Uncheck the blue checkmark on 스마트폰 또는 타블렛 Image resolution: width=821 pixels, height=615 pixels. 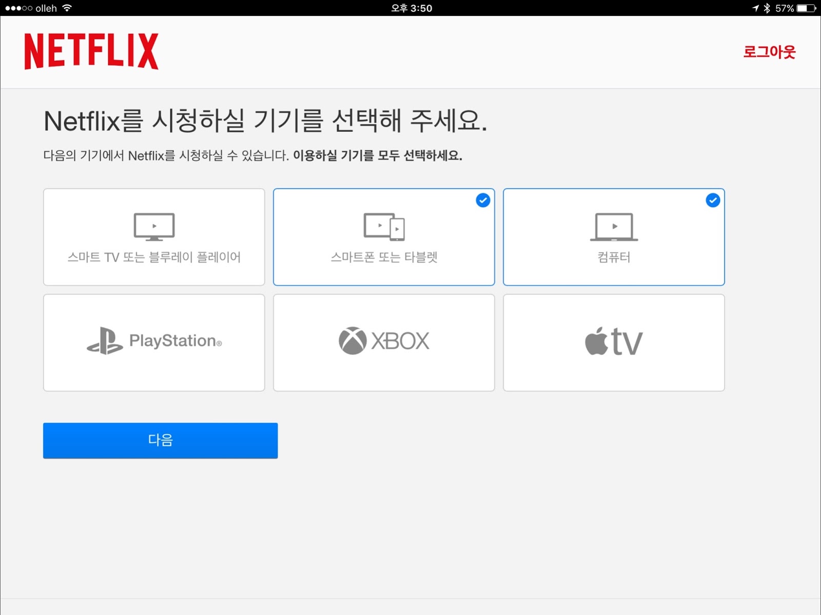483,201
